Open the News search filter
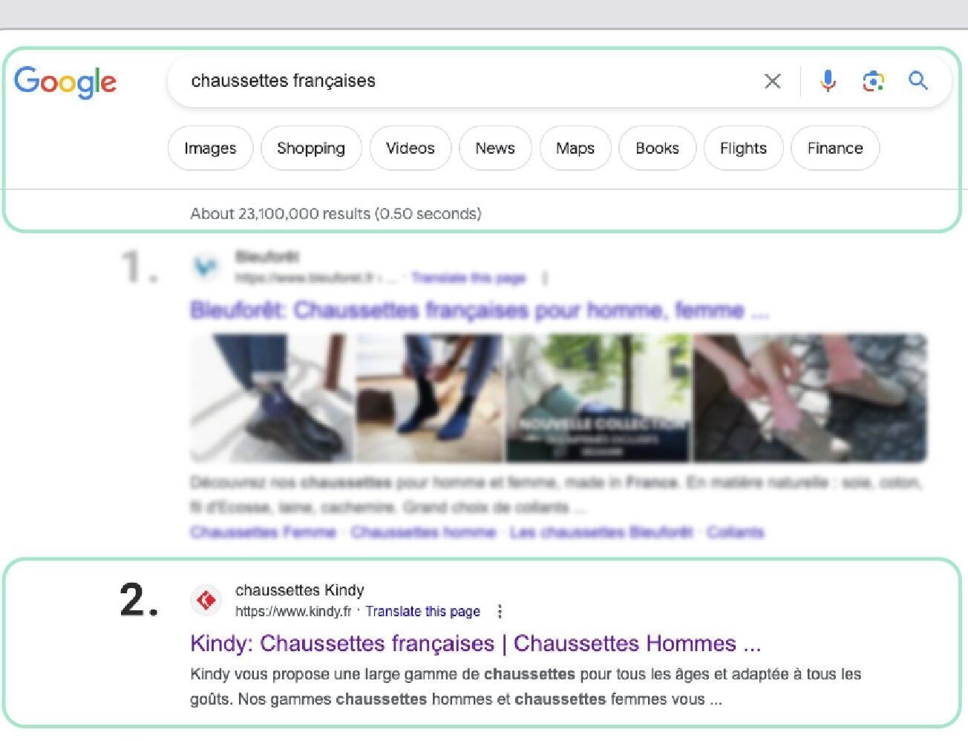The image size is (968, 741). pos(495,148)
